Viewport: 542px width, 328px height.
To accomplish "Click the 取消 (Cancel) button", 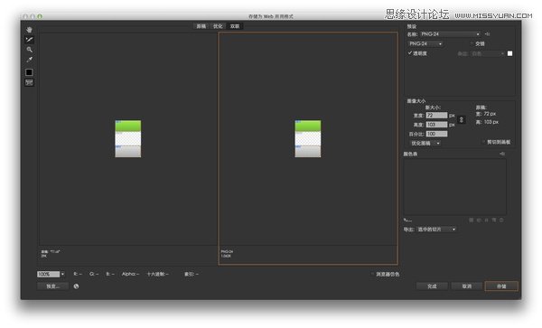I will (x=467, y=286).
